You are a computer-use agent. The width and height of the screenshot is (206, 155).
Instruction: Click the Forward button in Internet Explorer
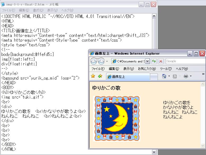101,61
